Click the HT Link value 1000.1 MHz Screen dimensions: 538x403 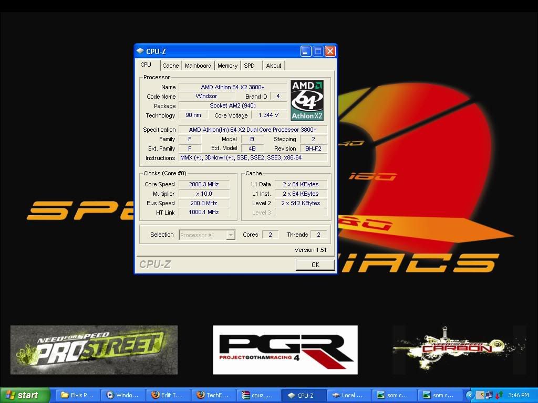coord(204,212)
